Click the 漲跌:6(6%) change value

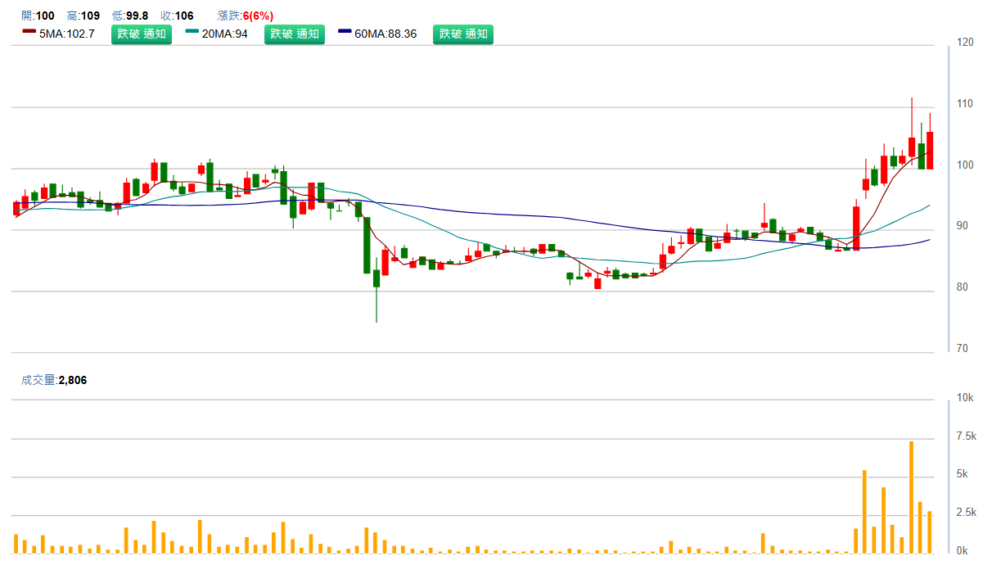click(x=245, y=16)
